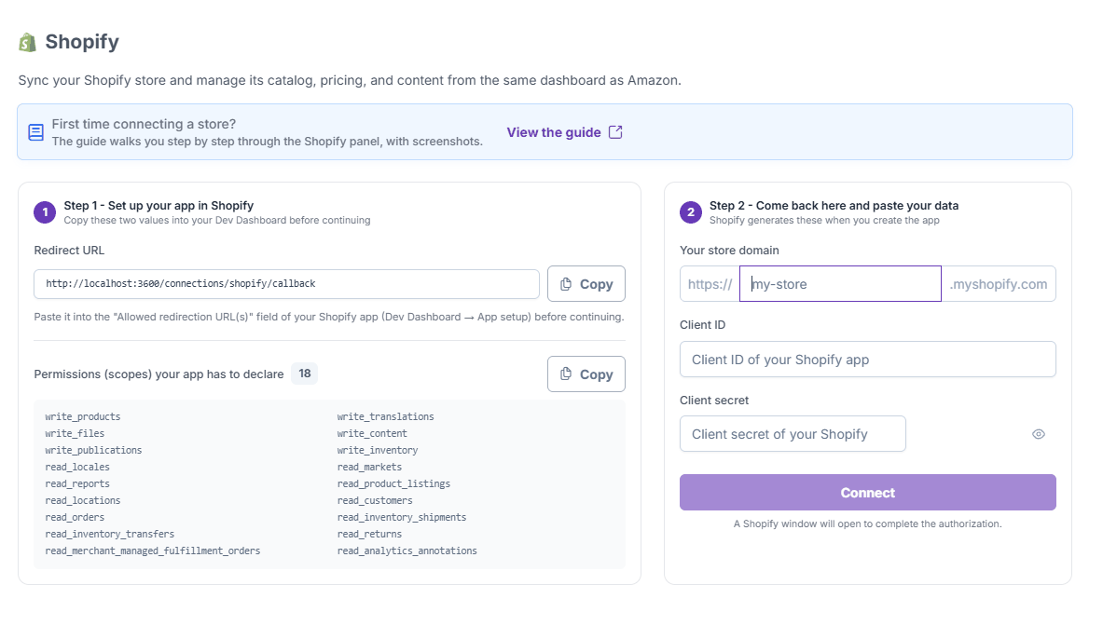1103x639 pixels.
Task: Click the scope count badge 18
Action: point(305,374)
